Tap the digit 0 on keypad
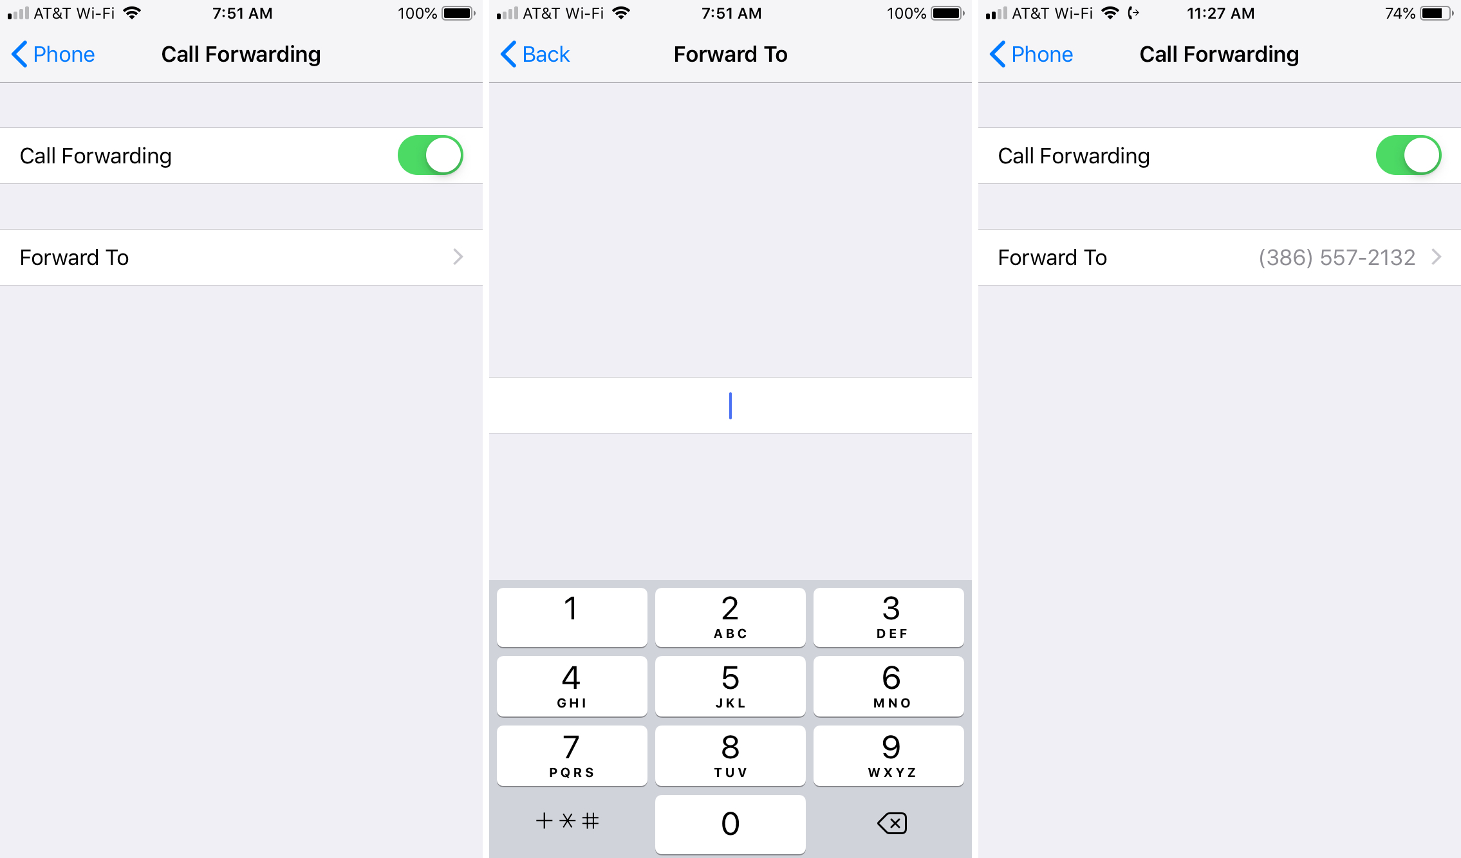 (731, 822)
